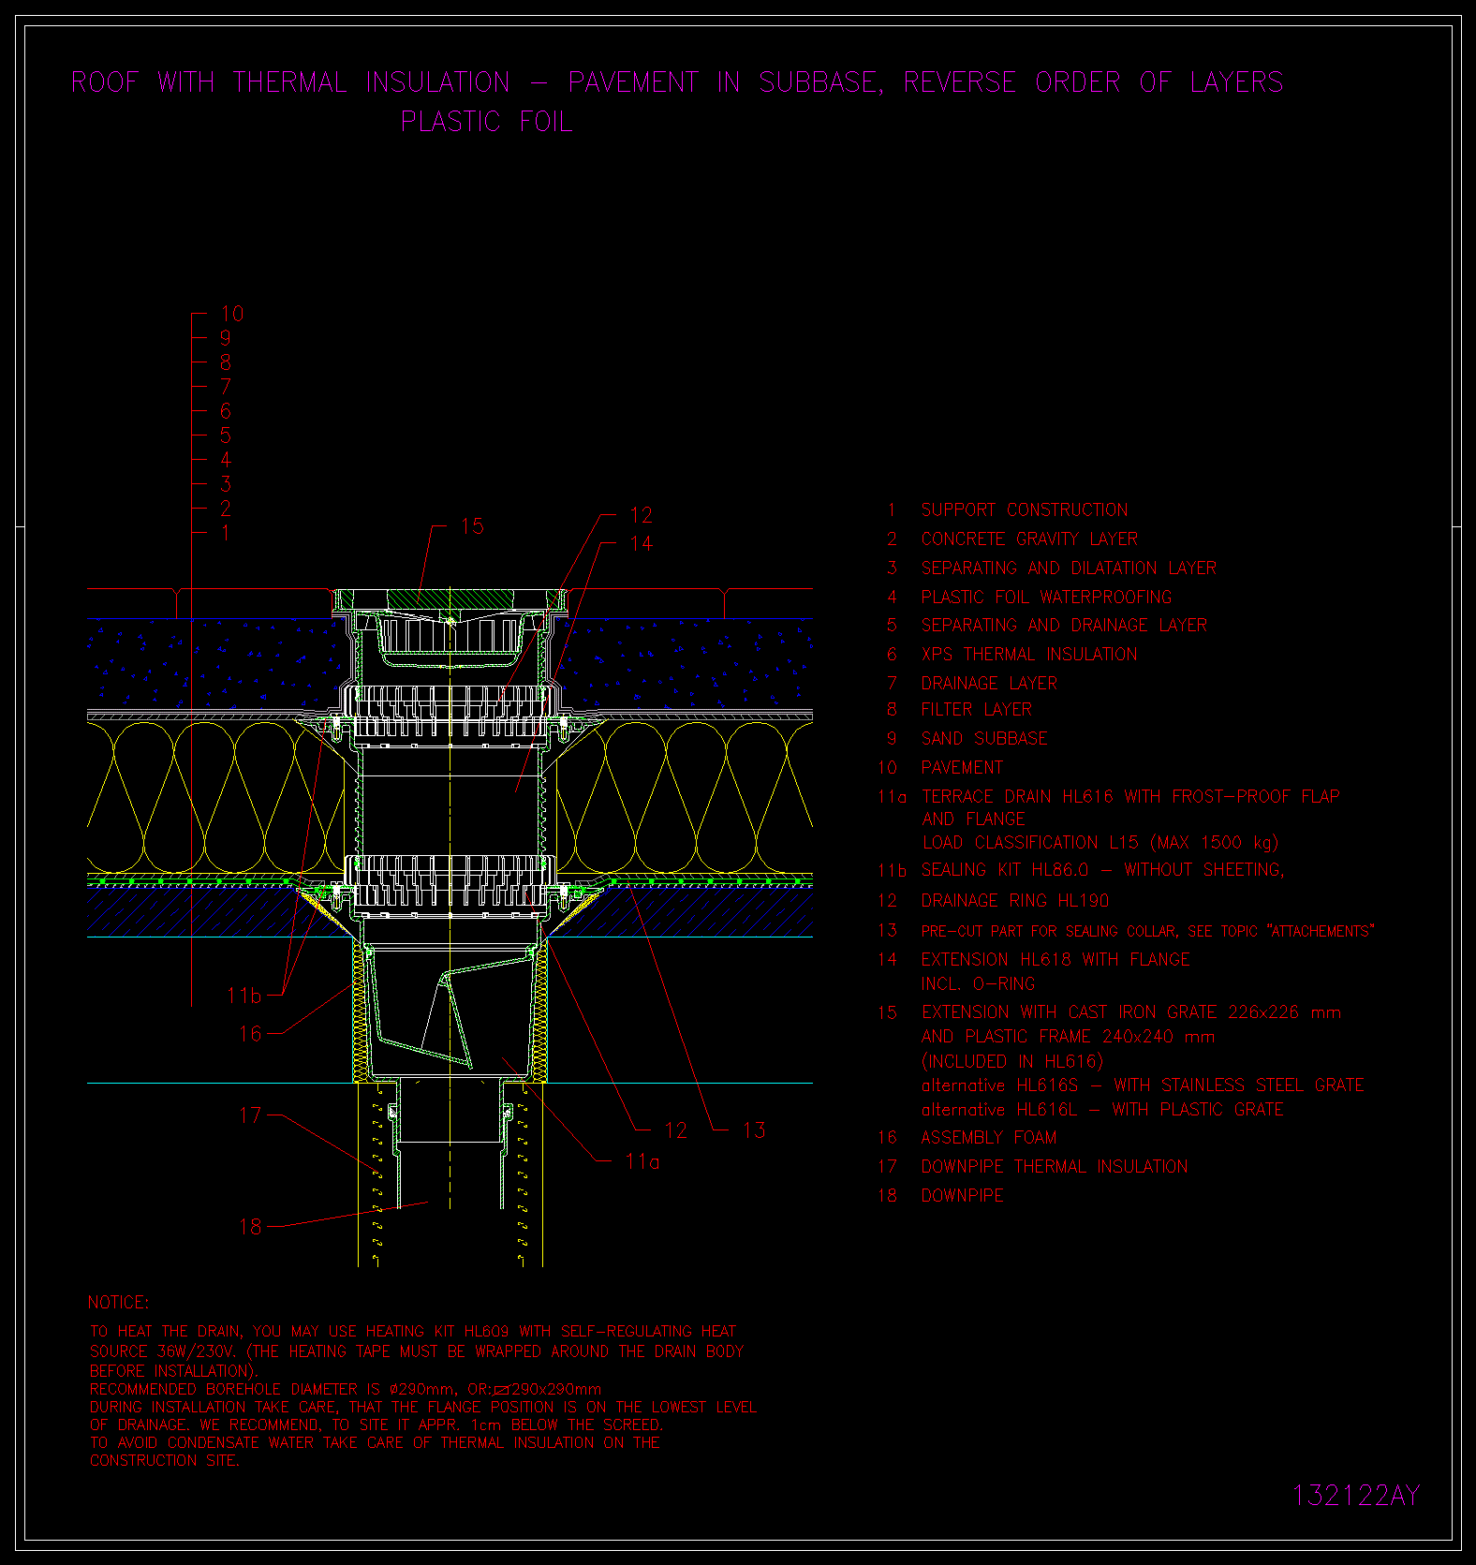Viewport: 1476px width, 1565px height.
Task: Click the 'NOTICE:' heading
Action: (x=118, y=1303)
